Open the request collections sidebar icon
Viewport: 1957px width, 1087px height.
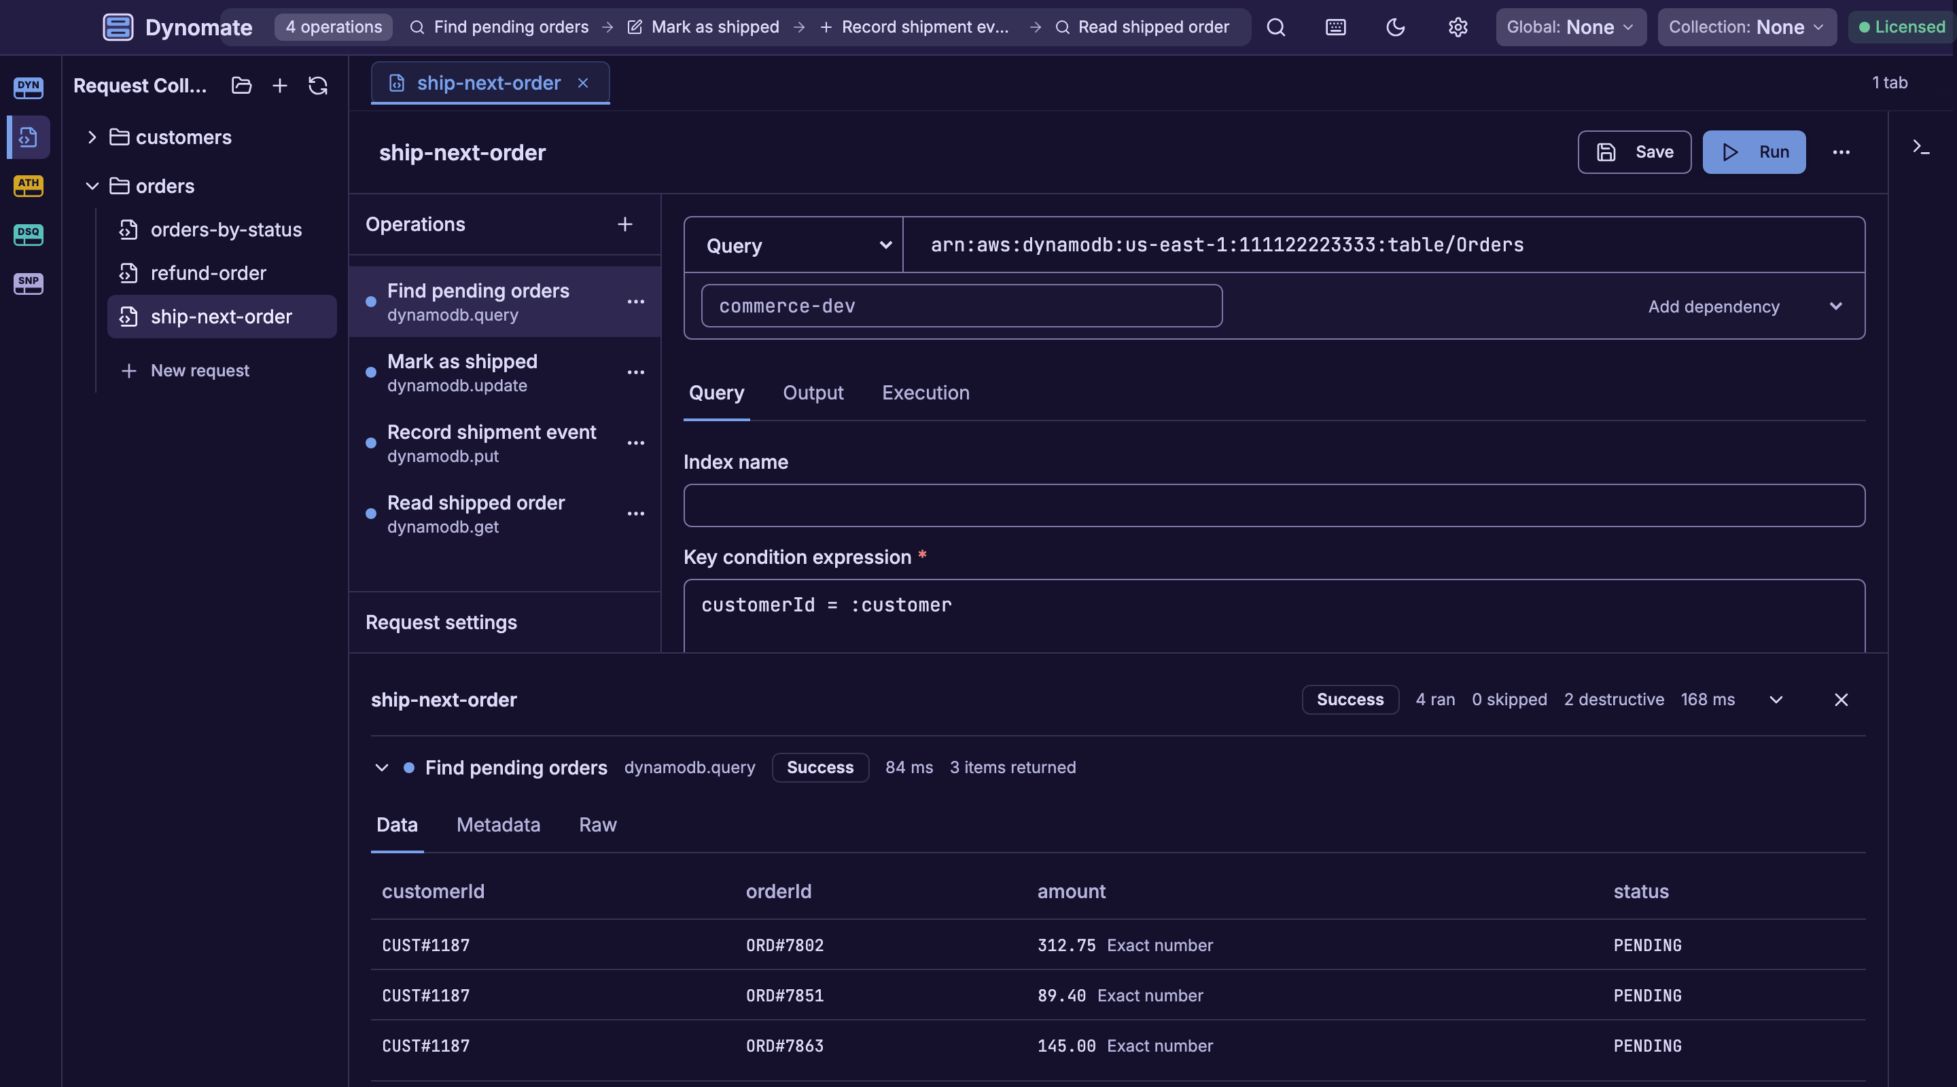(28, 137)
